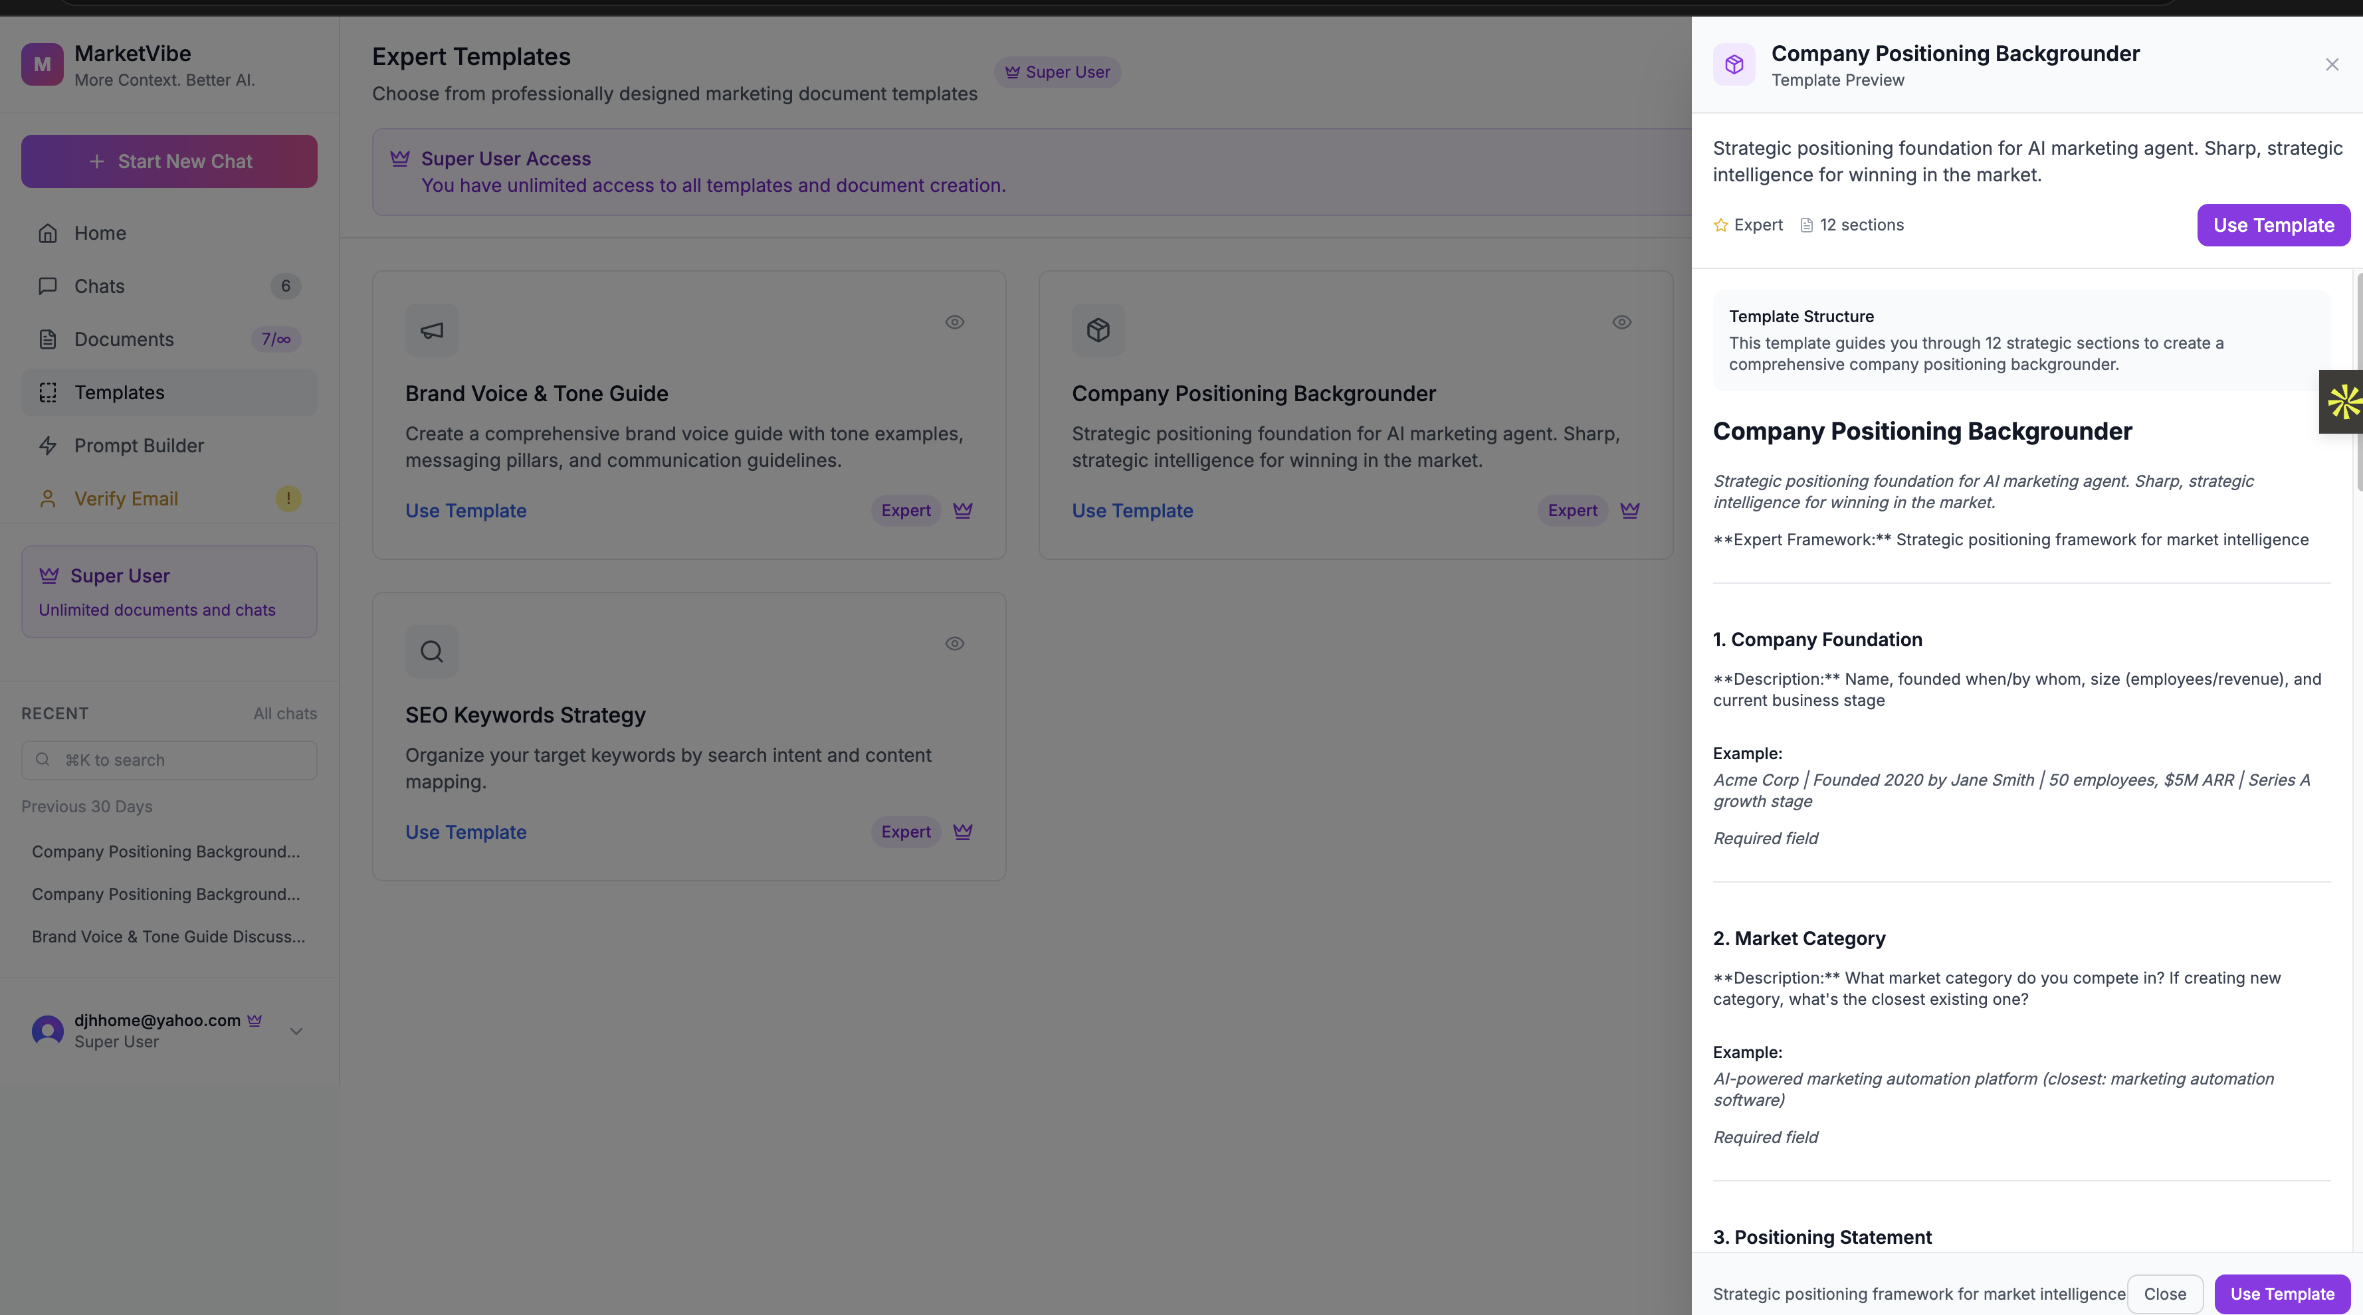
Task: Preview Brand Voice & Tone Guide via eye icon
Action: point(954,322)
